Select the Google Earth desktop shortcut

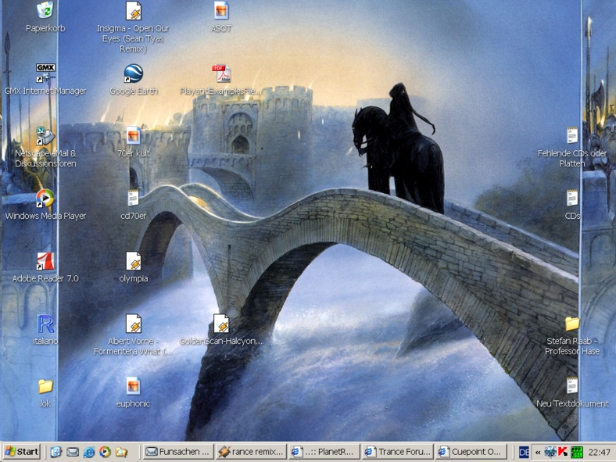click(x=134, y=74)
